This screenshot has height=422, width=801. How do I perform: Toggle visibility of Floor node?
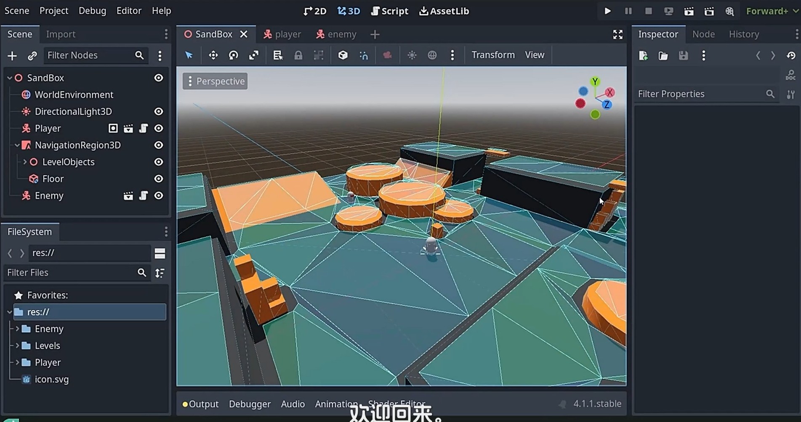tap(158, 179)
